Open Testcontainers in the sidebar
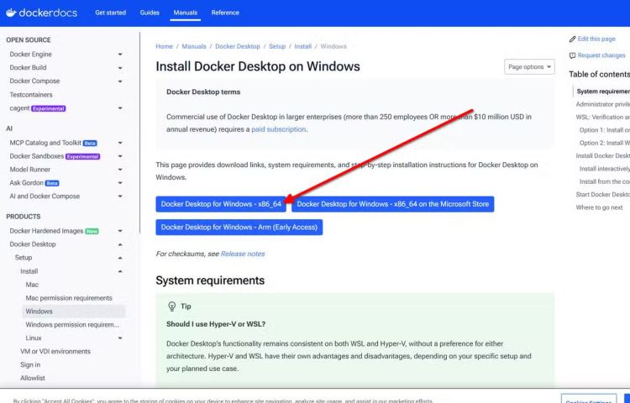Screen dimensions: 630x403 point(30,95)
